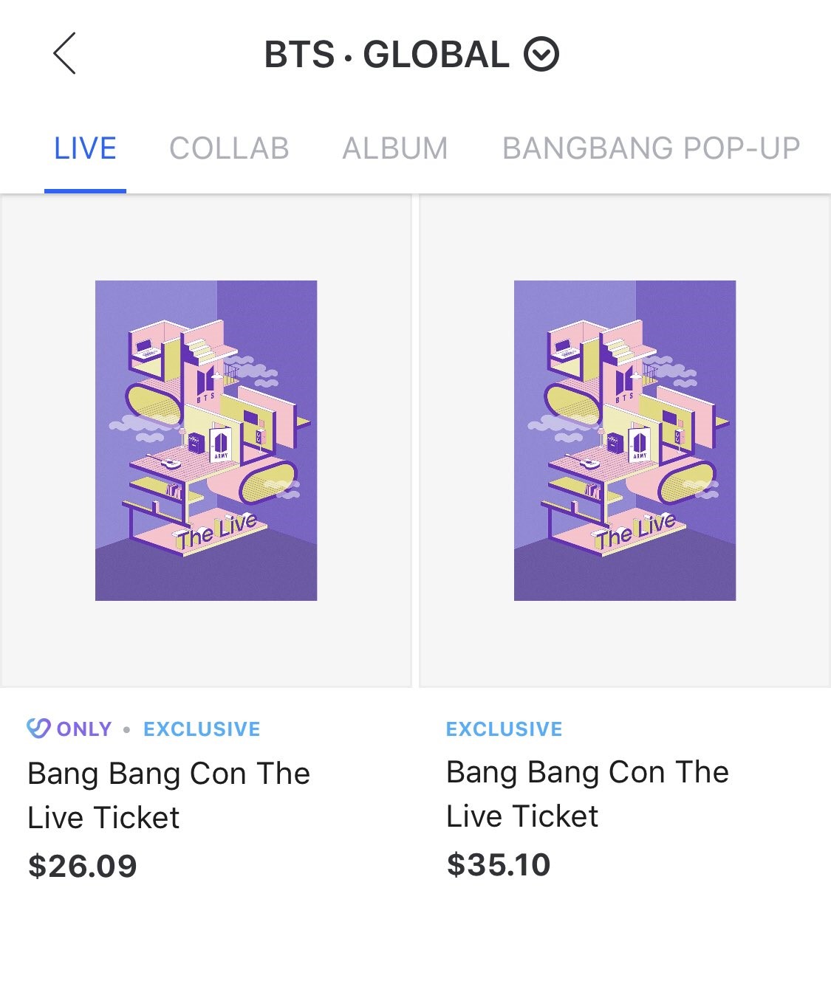Select the ALBUM tab
831x995 pixels.
[x=395, y=148]
